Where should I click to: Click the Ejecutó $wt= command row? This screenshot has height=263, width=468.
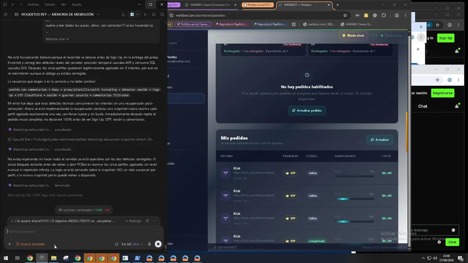pos(81,139)
